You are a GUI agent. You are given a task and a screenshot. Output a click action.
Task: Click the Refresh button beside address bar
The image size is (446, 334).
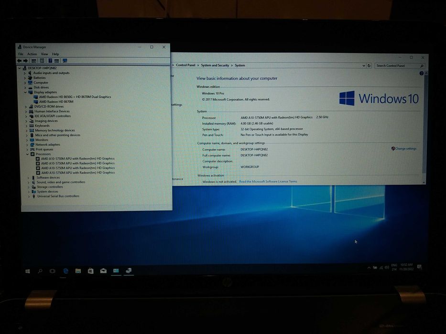point(369,66)
